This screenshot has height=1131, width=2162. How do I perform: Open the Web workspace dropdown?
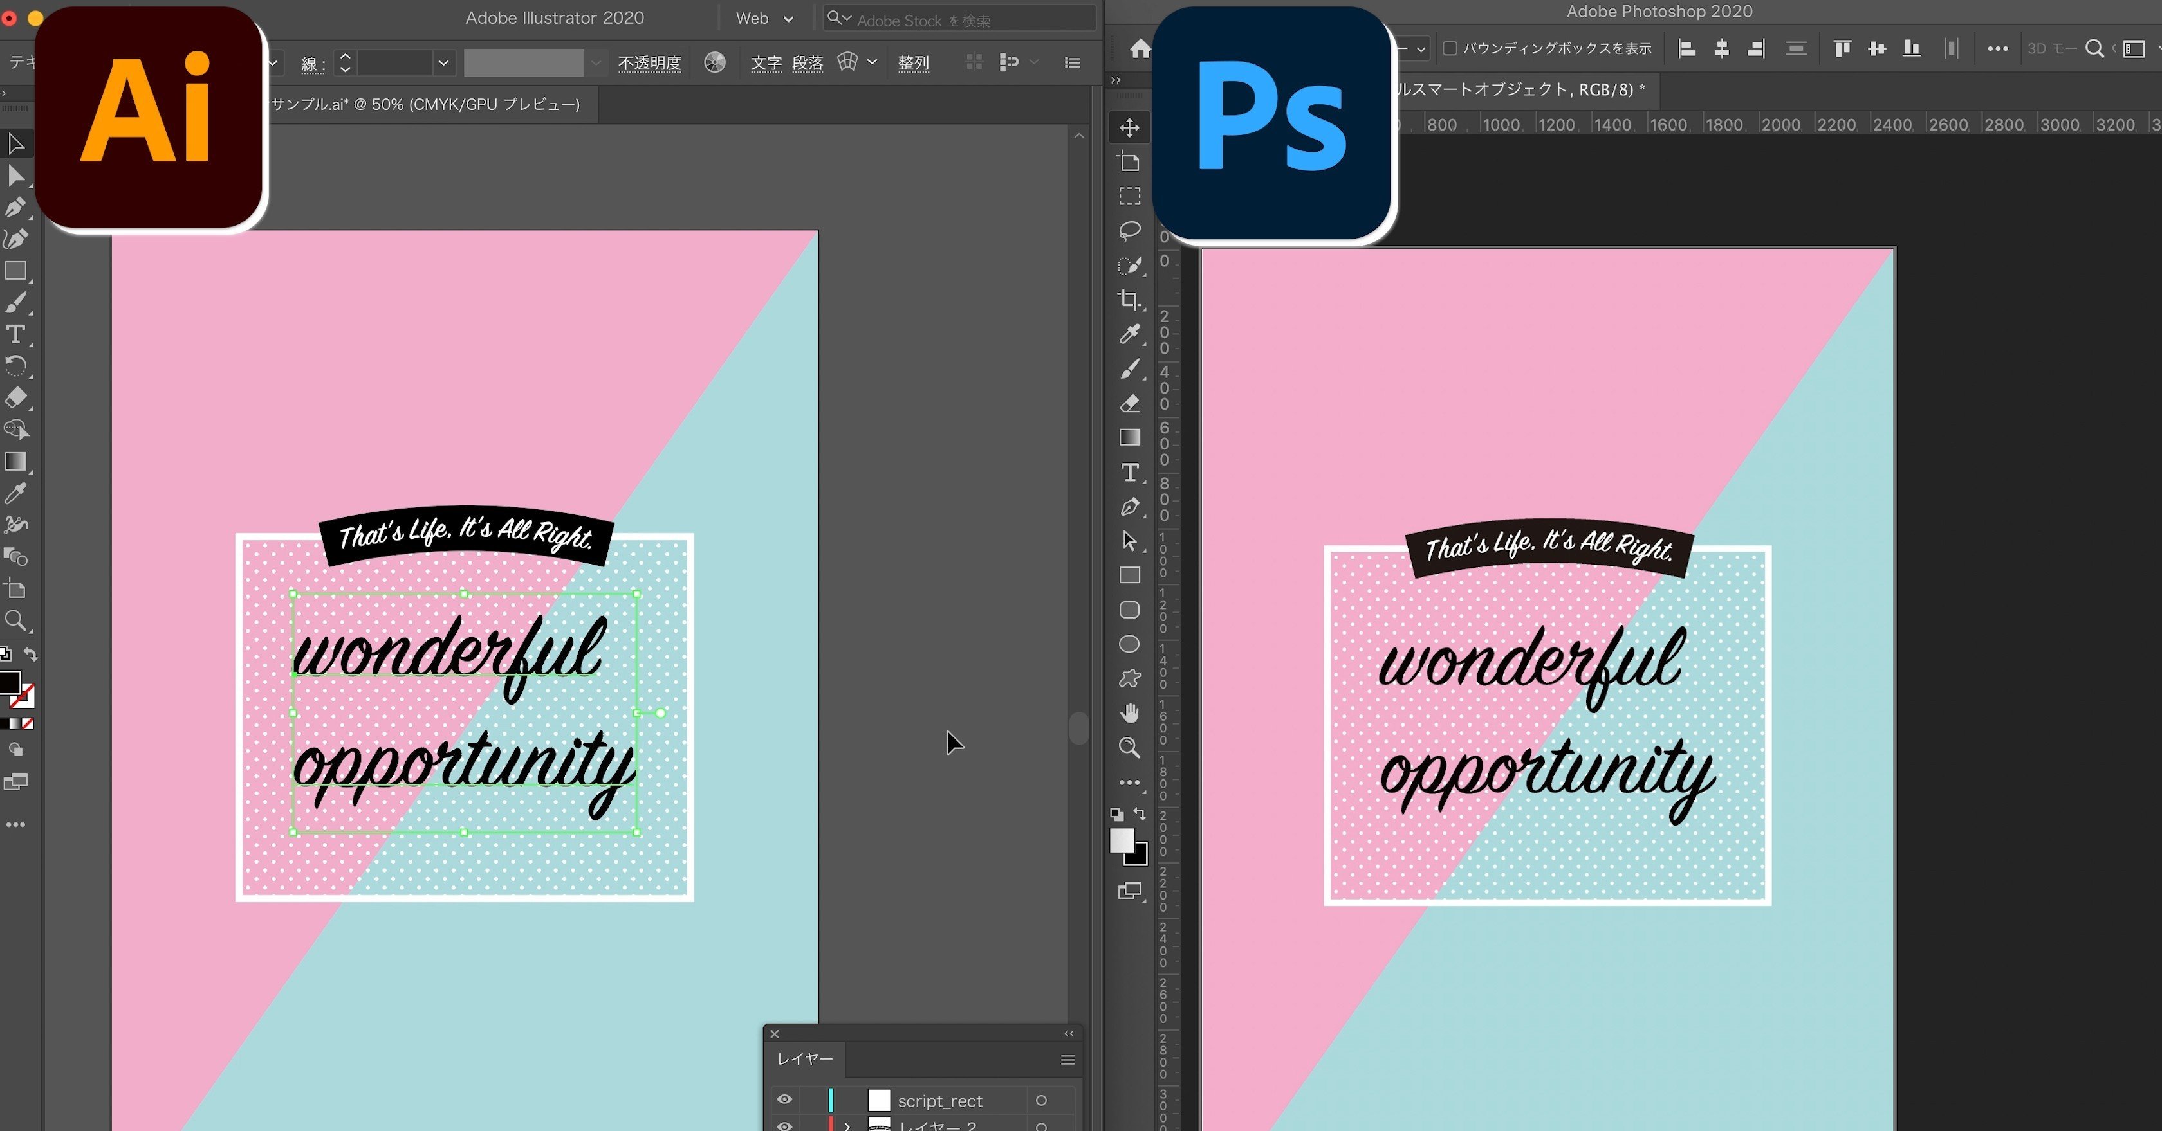coord(764,19)
